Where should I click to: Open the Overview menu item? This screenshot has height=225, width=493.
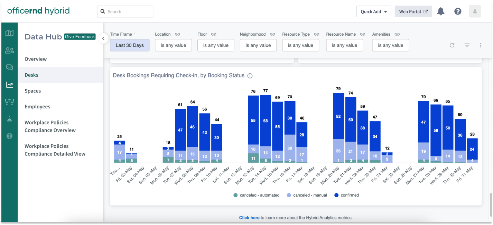pyautogui.click(x=36, y=59)
